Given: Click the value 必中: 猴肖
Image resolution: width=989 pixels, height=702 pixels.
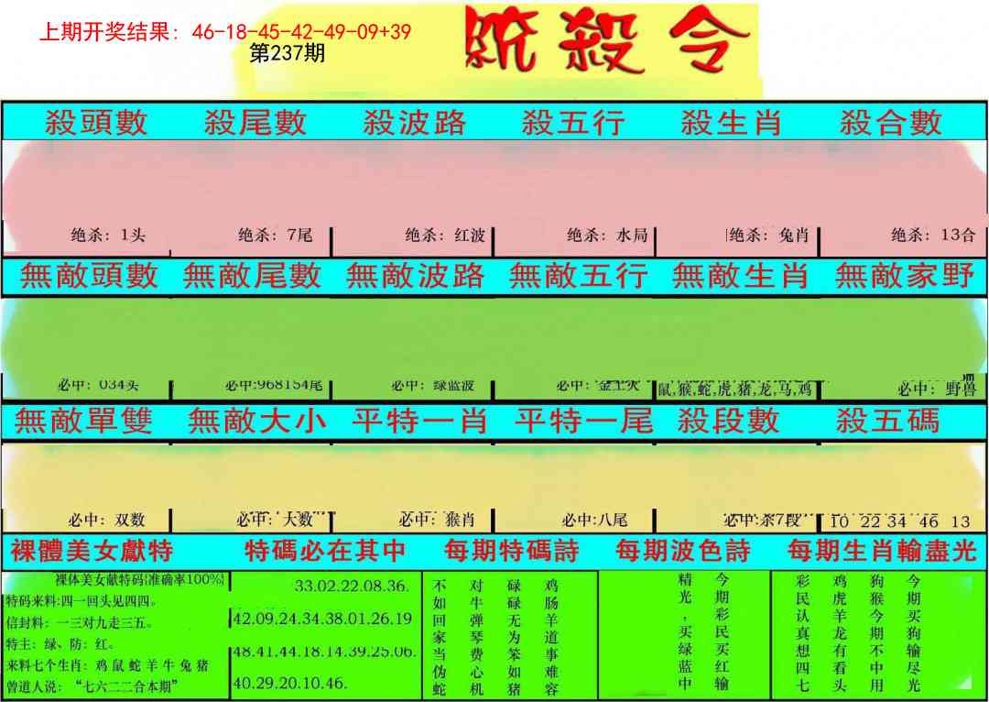Looking at the screenshot, I should 437,521.
